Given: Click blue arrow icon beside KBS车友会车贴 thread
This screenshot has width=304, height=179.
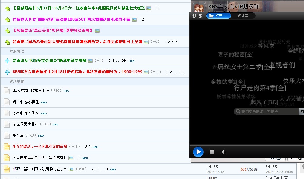Looking at the screenshot, I should point(7,72).
